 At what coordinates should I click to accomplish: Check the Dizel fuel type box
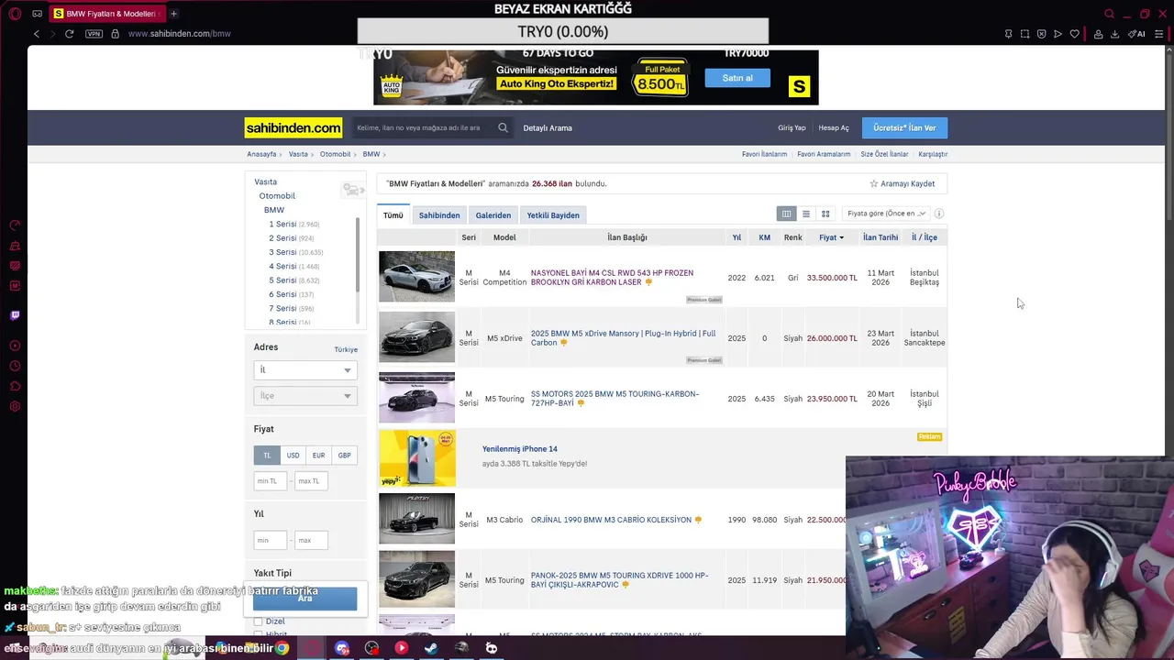point(258,621)
